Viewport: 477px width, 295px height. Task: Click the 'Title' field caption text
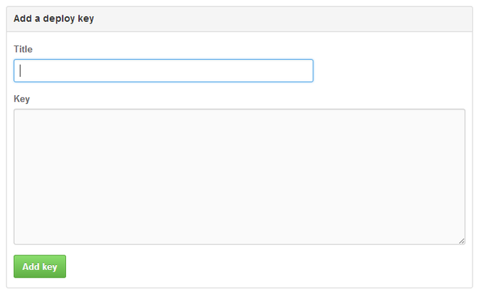pyautogui.click(x=23, y=49)
